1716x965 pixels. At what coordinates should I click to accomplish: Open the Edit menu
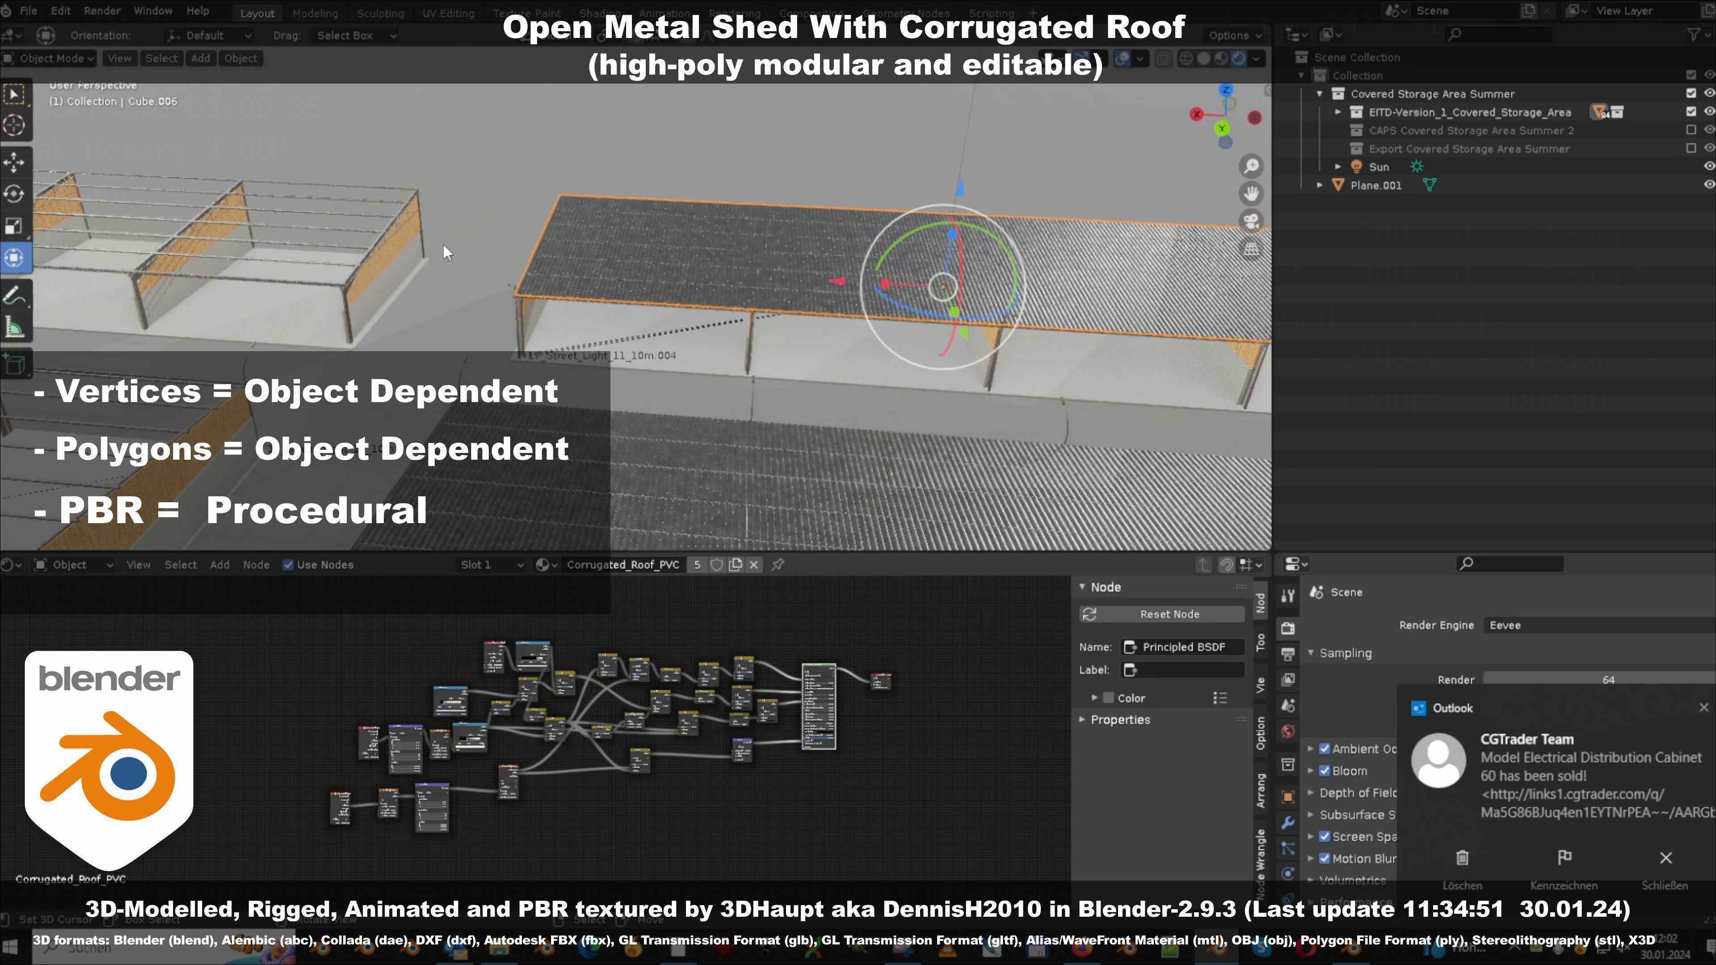pyautogui.click(x=61, y=11)
